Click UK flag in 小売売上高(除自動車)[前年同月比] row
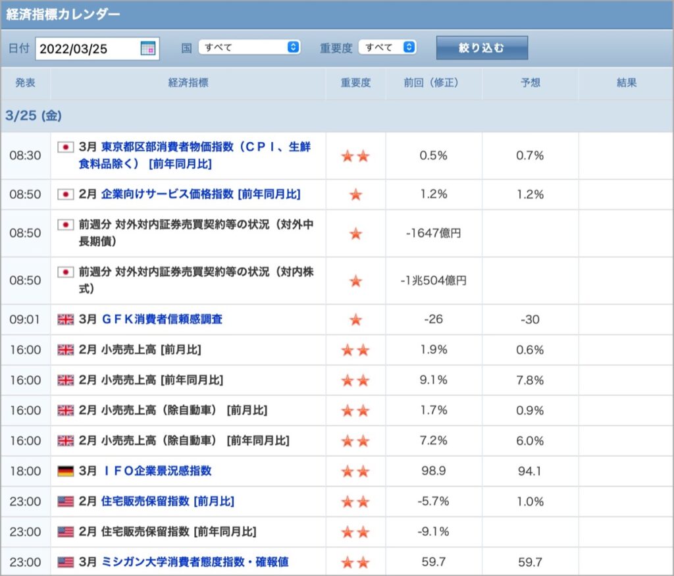 click(x=65, y=440)
